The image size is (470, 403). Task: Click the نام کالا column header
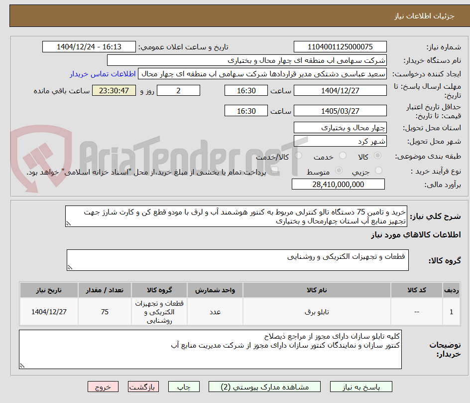tap(317, 290)
